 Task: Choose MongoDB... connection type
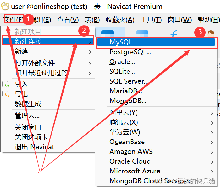click(156, 101)
